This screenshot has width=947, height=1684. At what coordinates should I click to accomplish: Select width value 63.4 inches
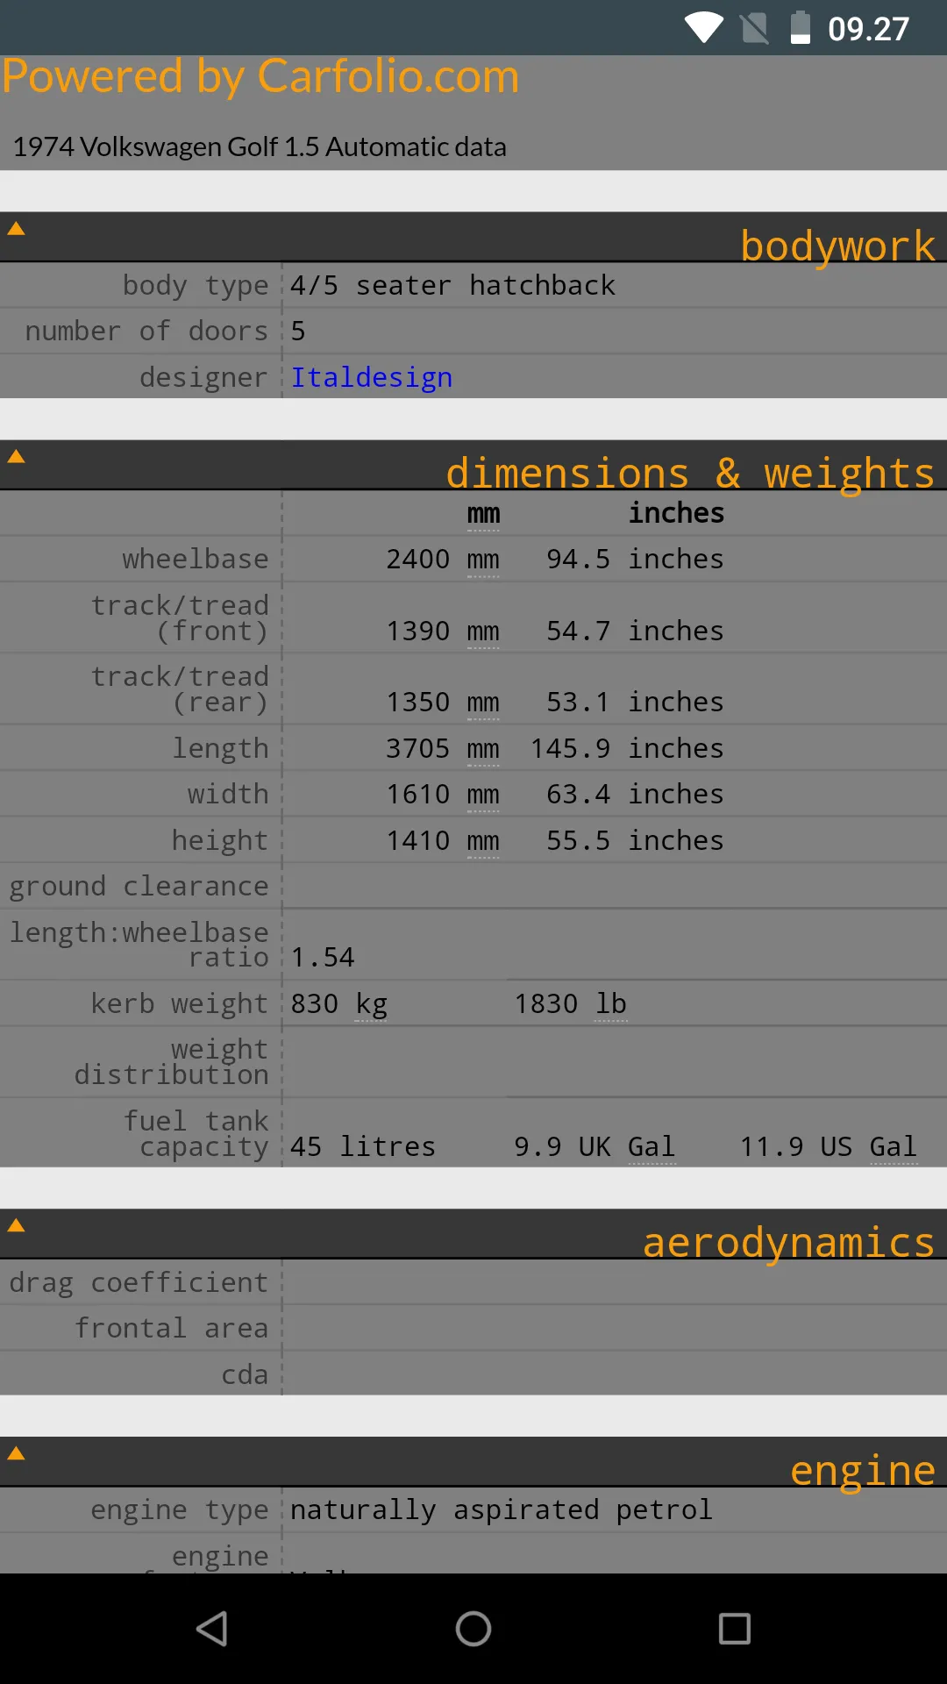(636, 795)
